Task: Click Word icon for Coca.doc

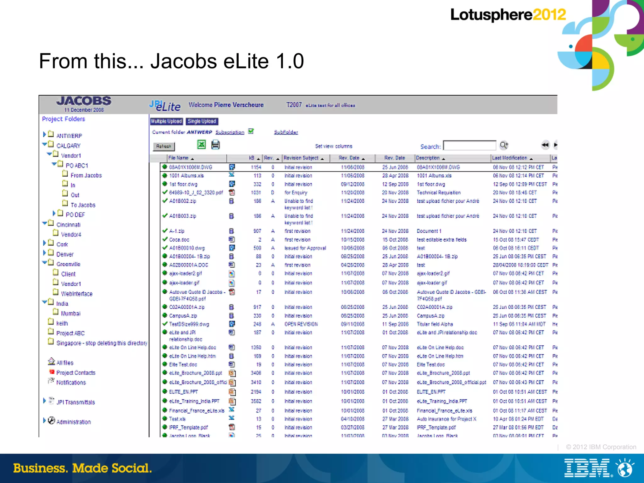Action: 231,239
